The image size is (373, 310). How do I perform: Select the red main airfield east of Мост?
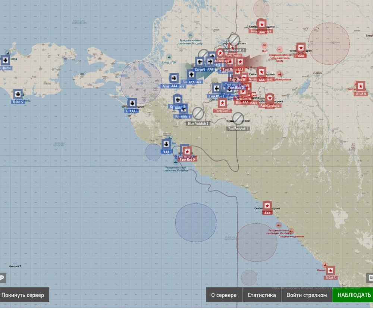point(301,48)
